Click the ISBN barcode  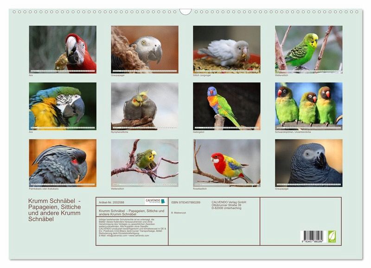point(313,236)
